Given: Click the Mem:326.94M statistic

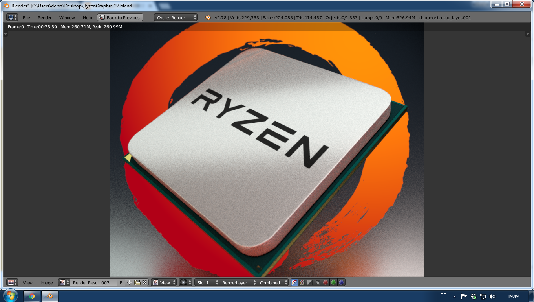Looking at the screenshot, I should click(400, 18).
